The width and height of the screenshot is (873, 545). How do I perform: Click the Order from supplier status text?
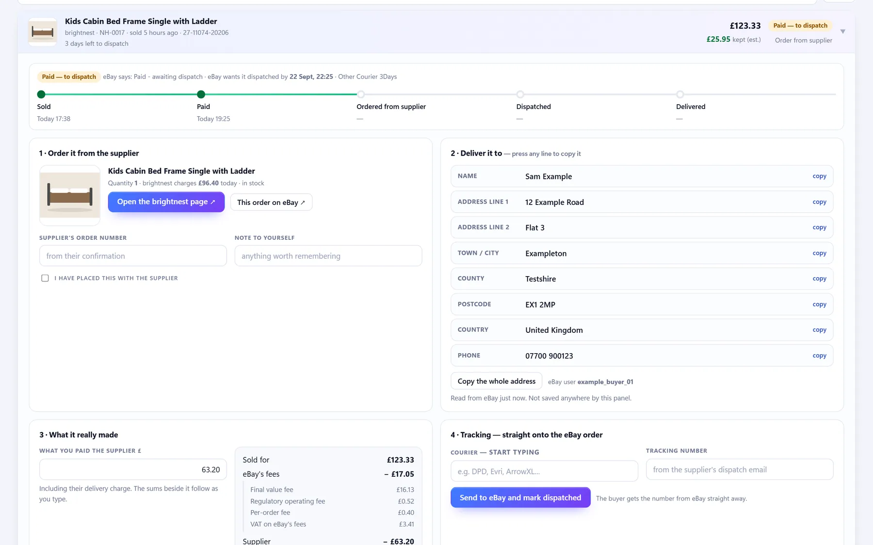(x=803, y=40)
